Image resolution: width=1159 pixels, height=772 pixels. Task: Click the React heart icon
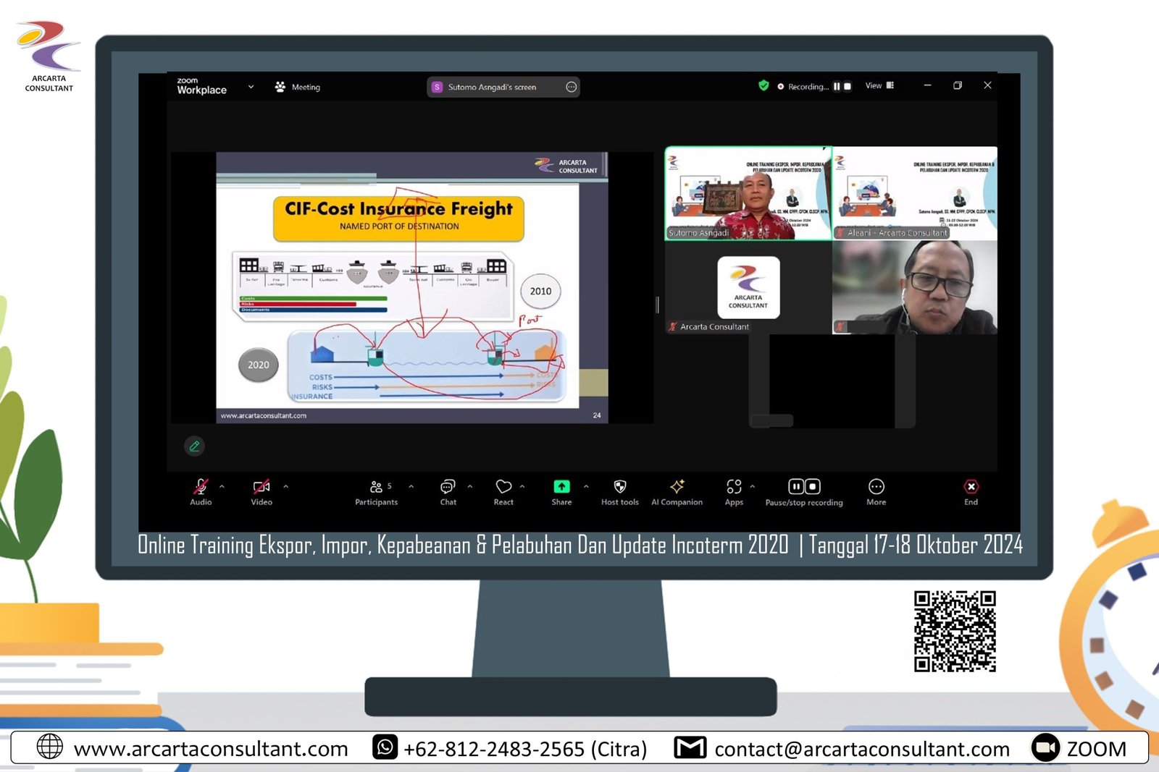pyautogui.click(x=503, y=487)
